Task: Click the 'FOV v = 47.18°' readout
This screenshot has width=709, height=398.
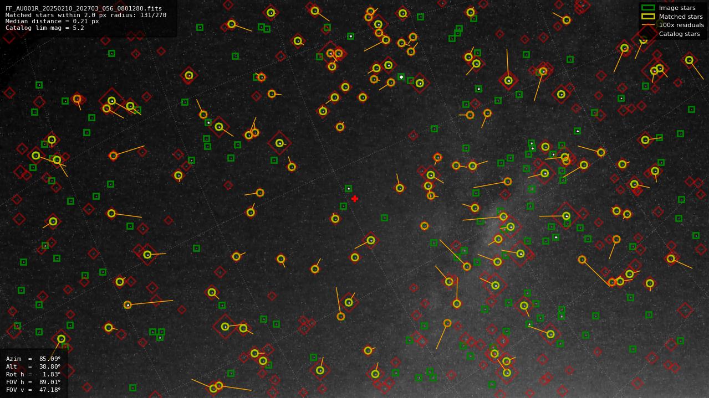Action: pos(33,390)
